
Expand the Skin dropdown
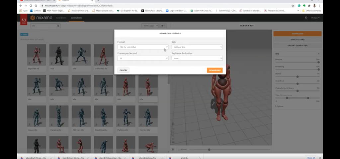tap(197, 47)
